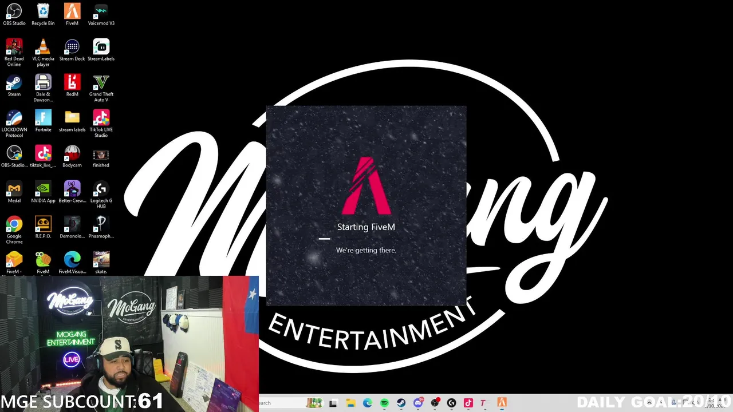The height and width of the screenshot is (412, 733).
Task: Launch Red Dead Online
Action: tap(14, 53)
